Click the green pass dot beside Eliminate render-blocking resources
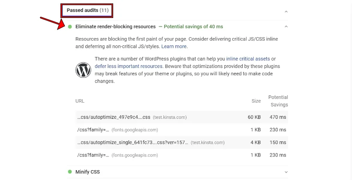This screenshot has width=352, height=180. tap(70, 27)
